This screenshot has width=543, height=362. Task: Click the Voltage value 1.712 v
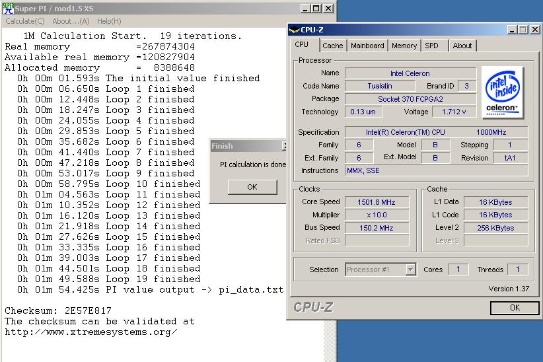coord(454,112)
